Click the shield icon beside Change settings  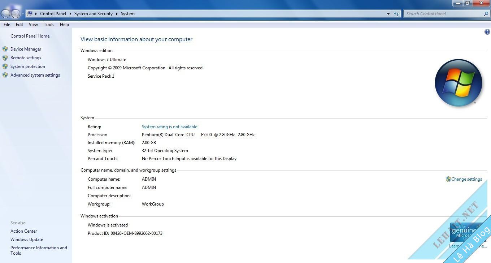pyautogui.click(x=448, y=179)
